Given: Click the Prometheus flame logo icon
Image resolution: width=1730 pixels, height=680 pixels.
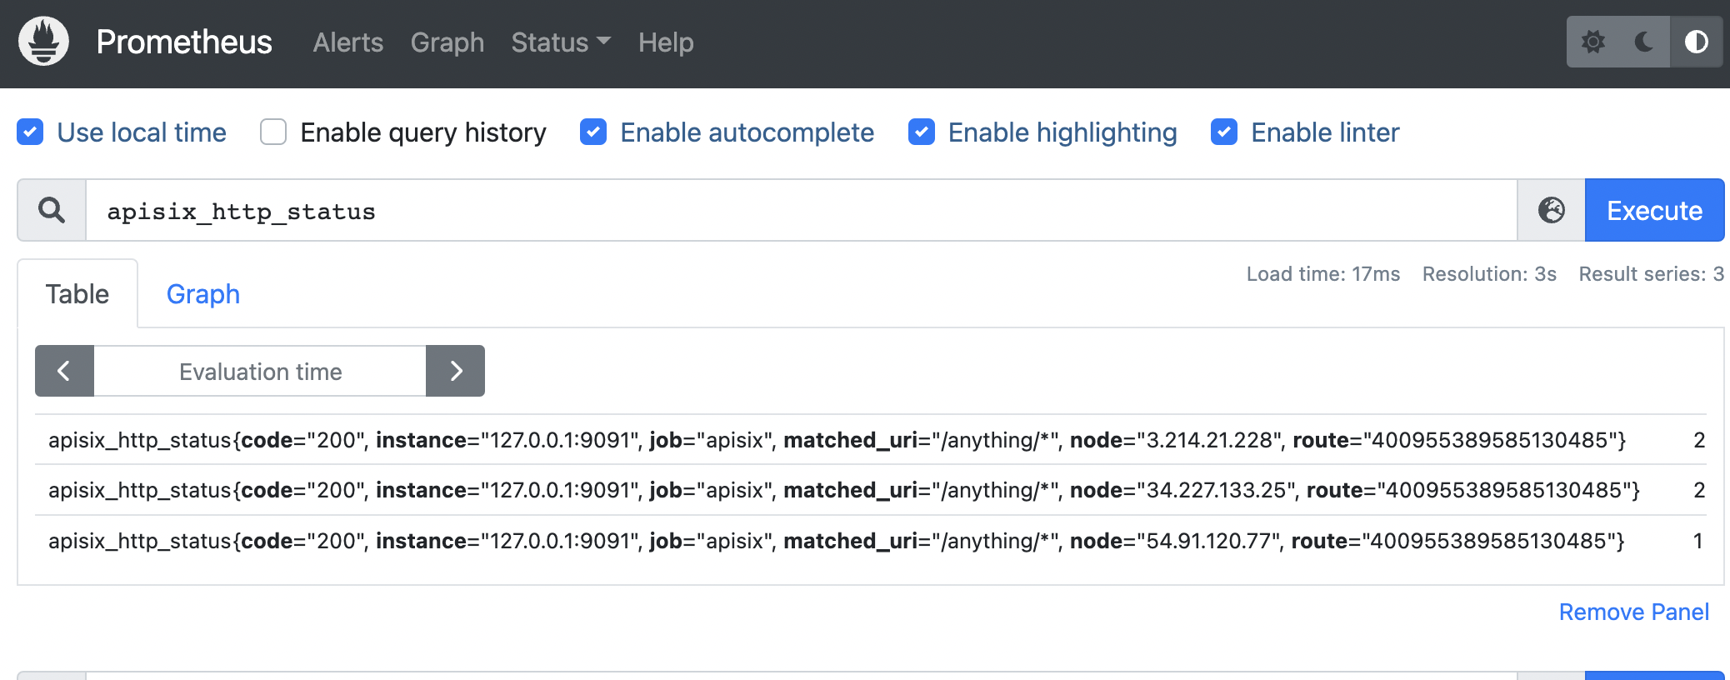Looking at the screenshot, I should [x=43, y=42].
